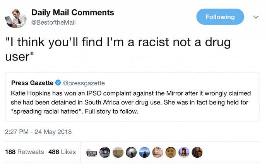
Task: Click first liker avatar with screenshot image
Action: point(92,152)
